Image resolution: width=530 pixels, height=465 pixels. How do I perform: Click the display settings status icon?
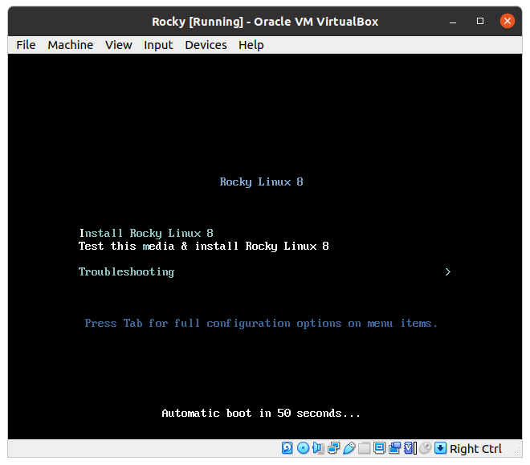point(379,448)
